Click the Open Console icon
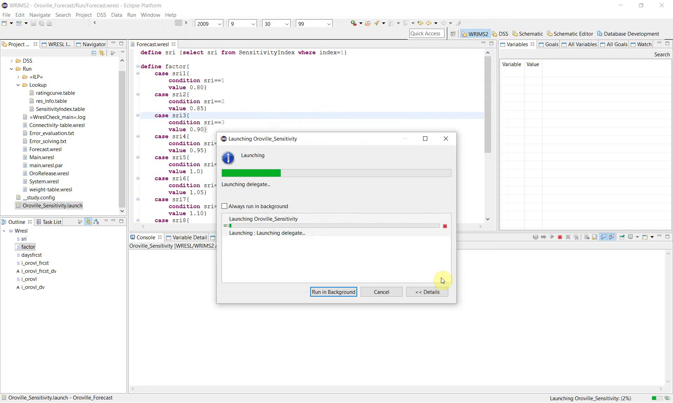 (645, 237)
